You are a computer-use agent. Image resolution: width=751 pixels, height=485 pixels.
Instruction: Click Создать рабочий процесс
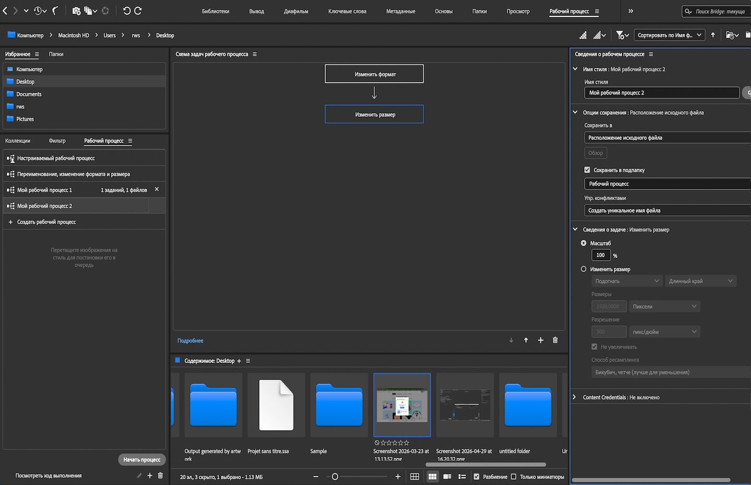[46, 222]
